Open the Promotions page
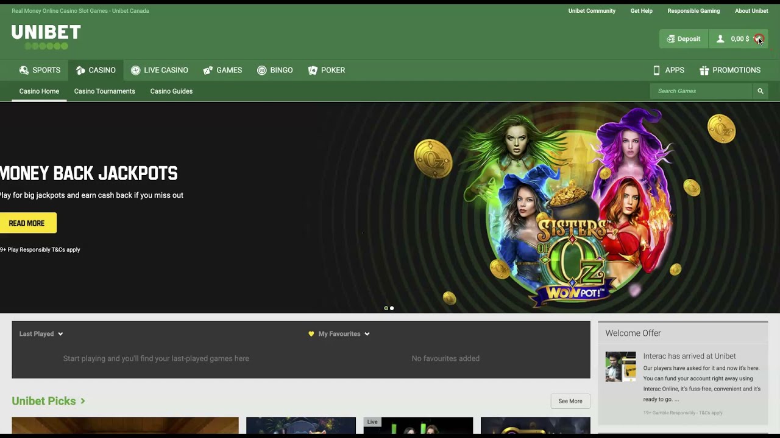 pyautogui.click(x=730, y=71)
